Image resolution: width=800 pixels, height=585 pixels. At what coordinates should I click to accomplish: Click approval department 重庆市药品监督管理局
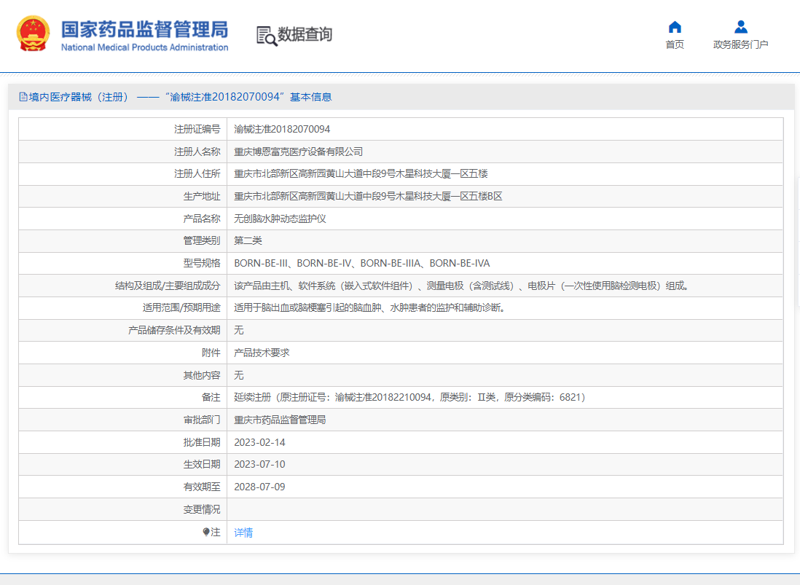tap(280, 420)
